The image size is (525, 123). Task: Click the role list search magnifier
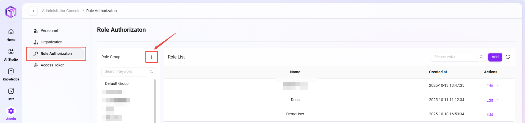tap(481, 57)
